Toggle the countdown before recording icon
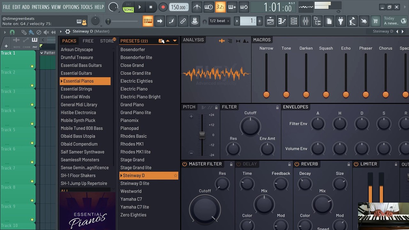 click(x=220, y=7)
